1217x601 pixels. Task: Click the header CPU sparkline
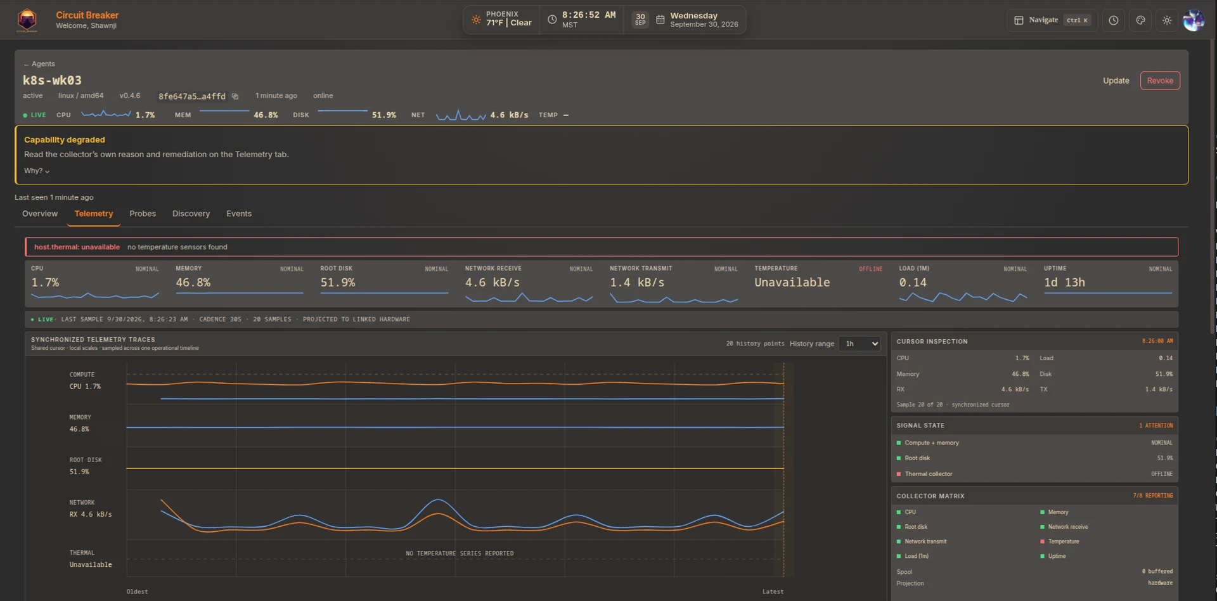[x=106, y=114]
